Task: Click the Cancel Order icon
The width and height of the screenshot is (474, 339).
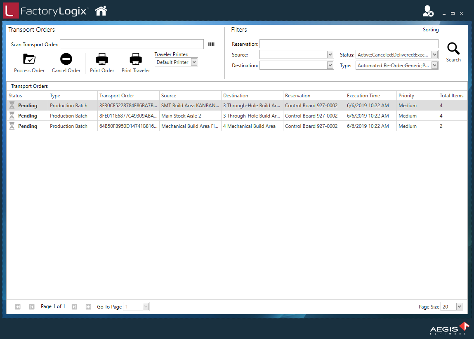Action: pyautogui.click(x=66, y=59)
